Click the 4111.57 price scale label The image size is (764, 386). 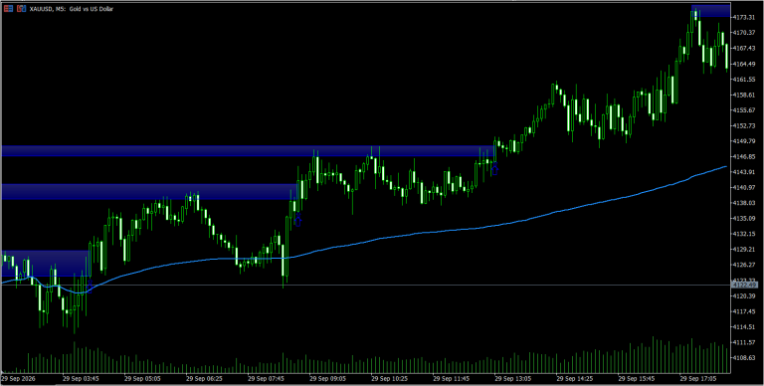click(744, 342)
